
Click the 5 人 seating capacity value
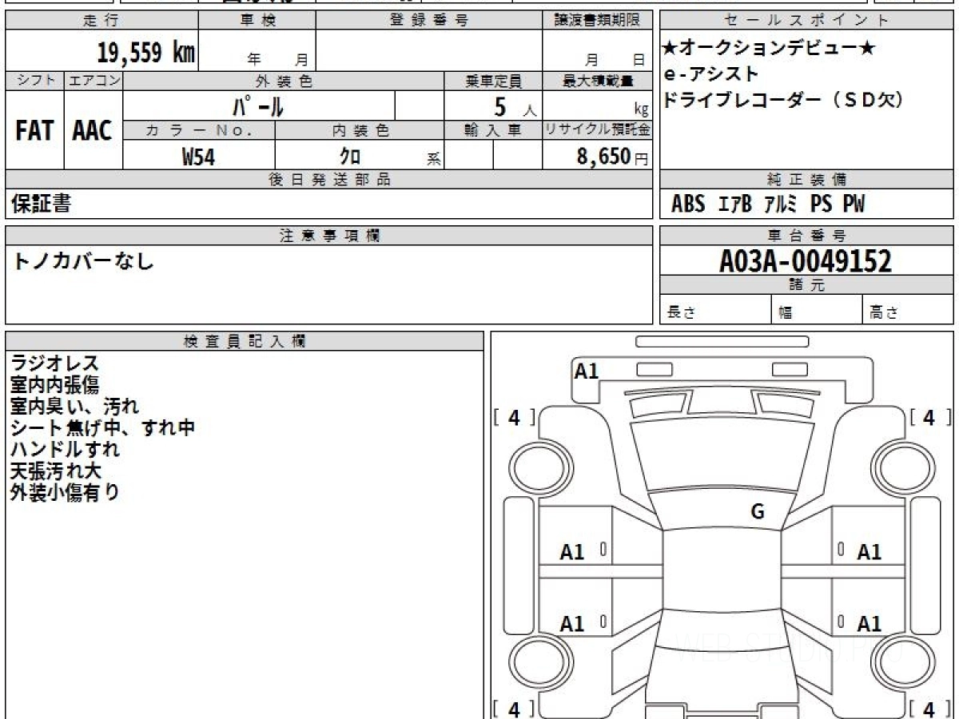(x=515, y=106)
